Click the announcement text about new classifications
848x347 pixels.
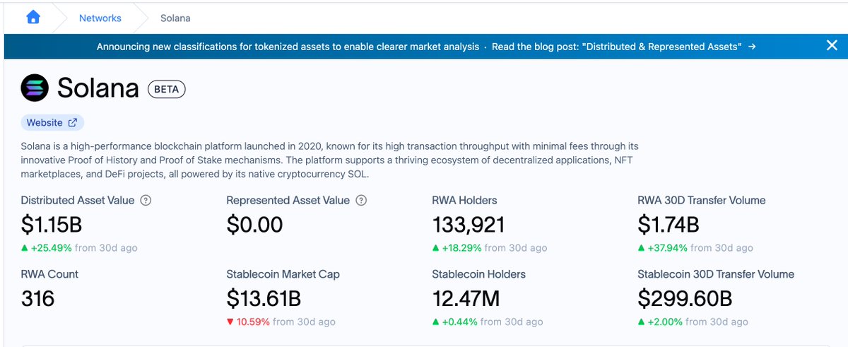click(x=288, y=47)
